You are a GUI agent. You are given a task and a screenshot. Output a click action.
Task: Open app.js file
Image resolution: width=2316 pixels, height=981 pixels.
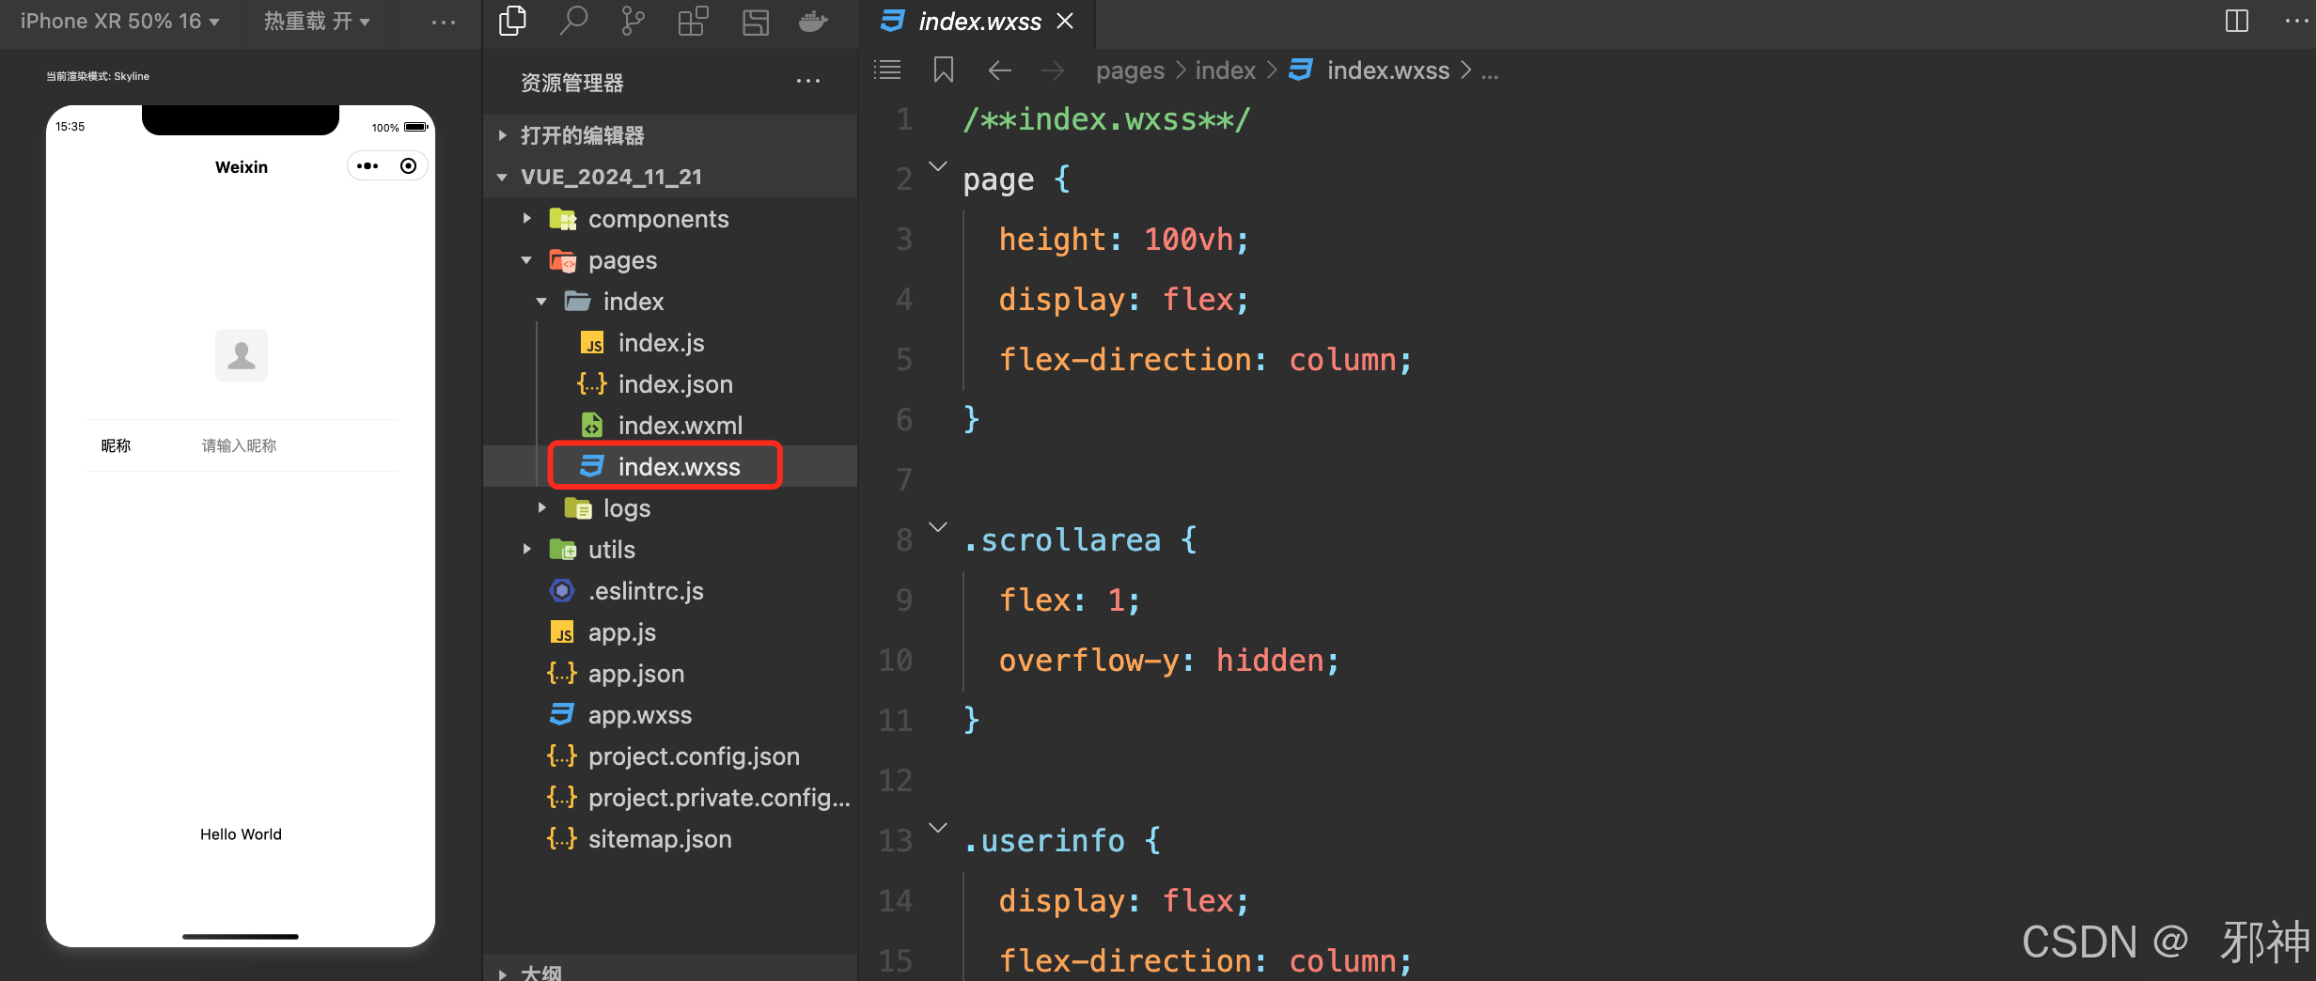670,631
